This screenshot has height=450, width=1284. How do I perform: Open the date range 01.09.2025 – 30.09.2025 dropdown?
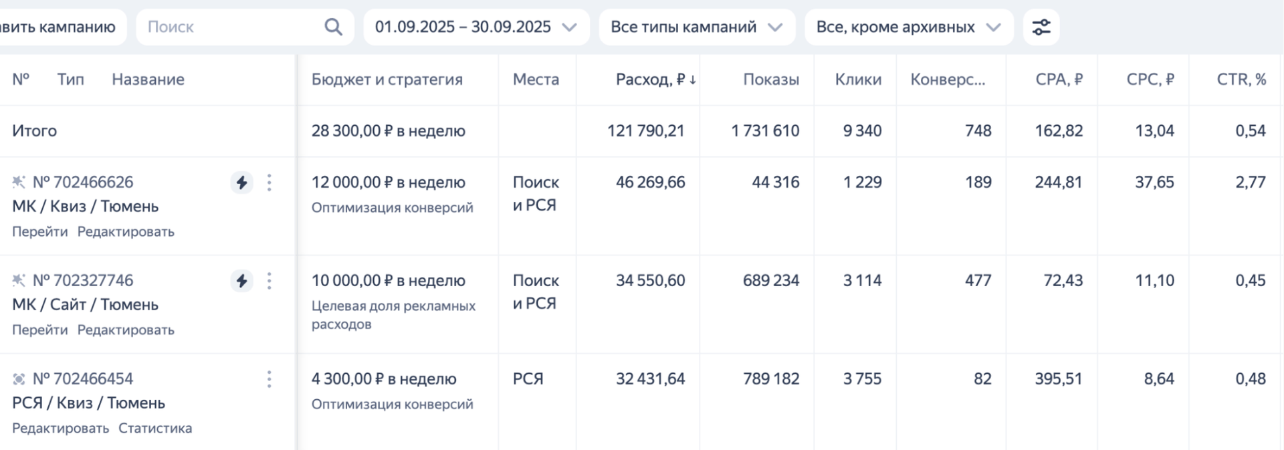coord(475,27)
